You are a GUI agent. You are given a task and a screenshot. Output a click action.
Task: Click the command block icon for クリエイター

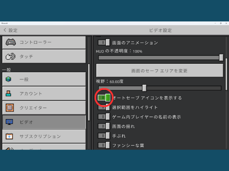[x=10, y=108]
